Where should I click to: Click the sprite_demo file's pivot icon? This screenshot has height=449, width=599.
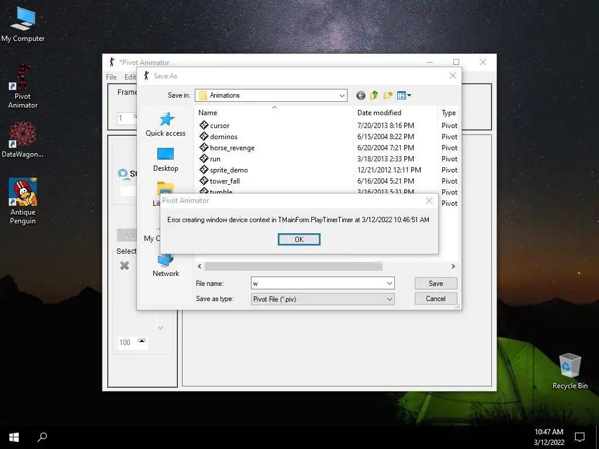[204, 170]
